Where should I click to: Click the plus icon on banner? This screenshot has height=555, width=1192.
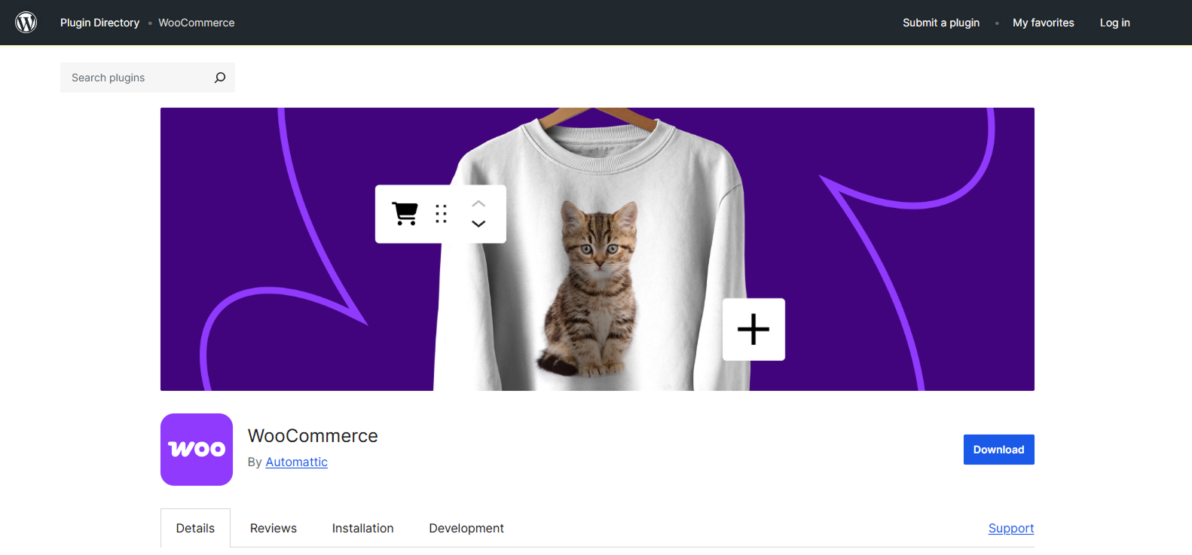tap(753, 330)
